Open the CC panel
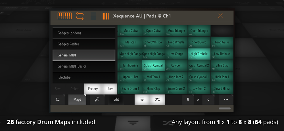 click(x=58, y=99)
